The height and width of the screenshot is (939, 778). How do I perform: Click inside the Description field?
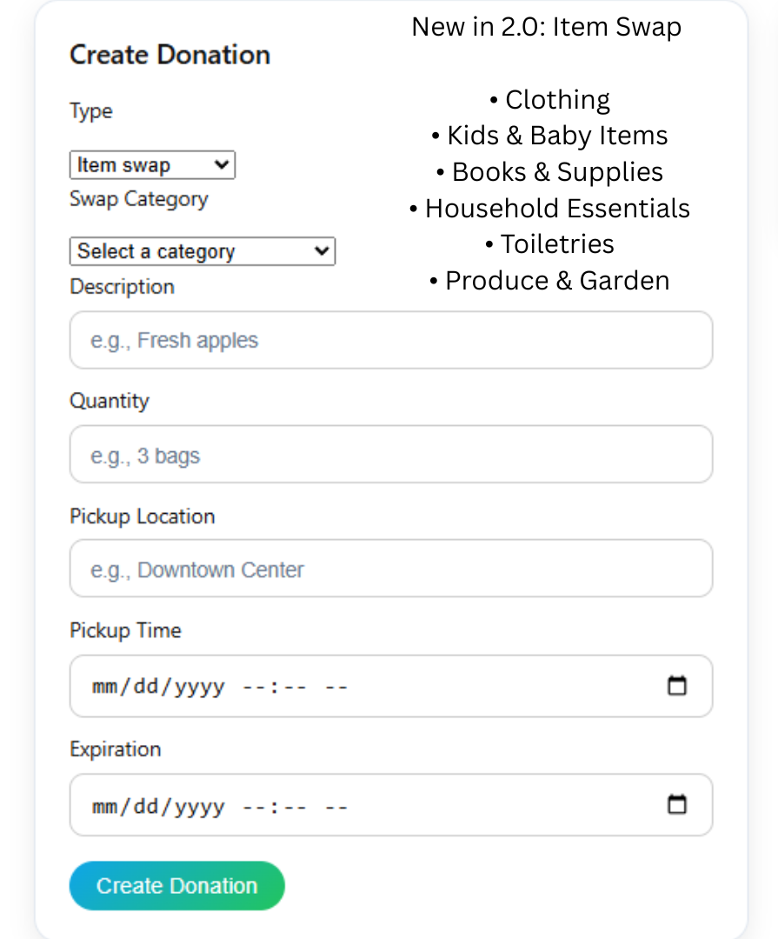coord(390,340)
